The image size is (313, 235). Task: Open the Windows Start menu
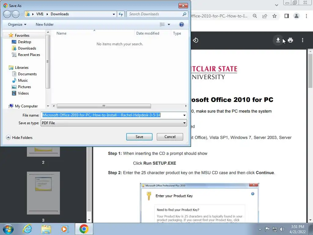pos(8,229)
